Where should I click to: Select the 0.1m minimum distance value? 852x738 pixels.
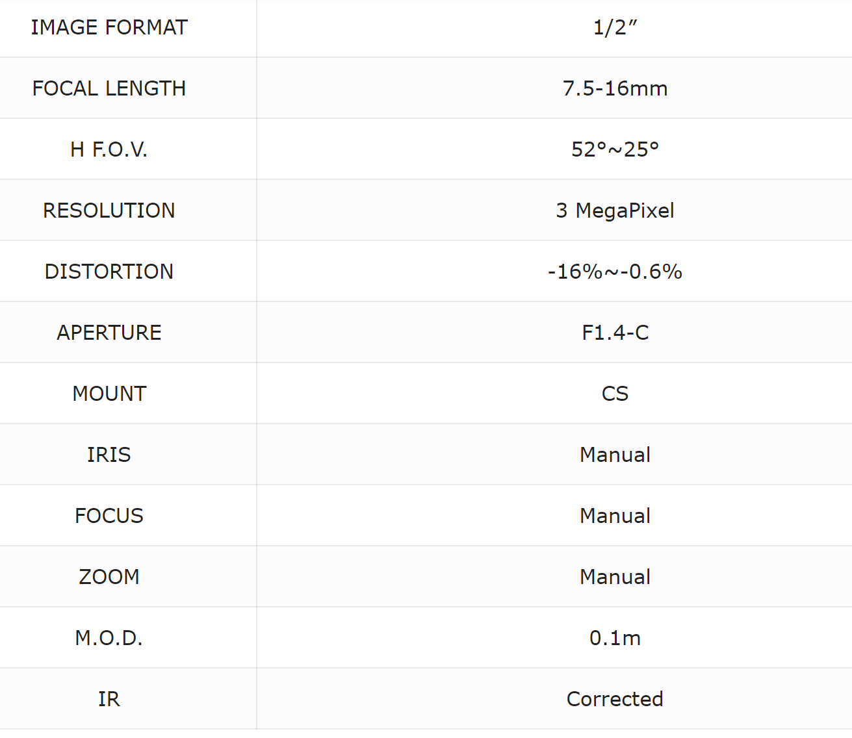point(615,638)
